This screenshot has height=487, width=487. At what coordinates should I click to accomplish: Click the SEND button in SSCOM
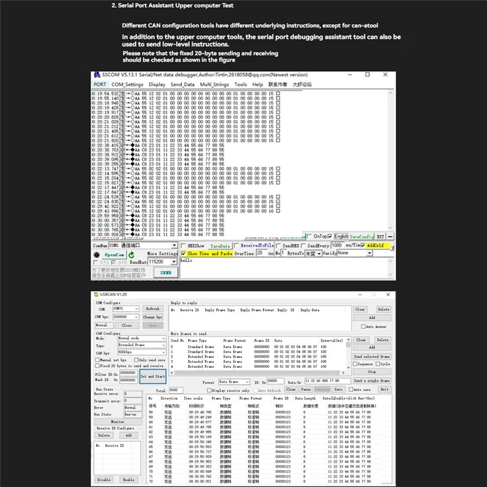pyautogui.click(x=166, y=273)
